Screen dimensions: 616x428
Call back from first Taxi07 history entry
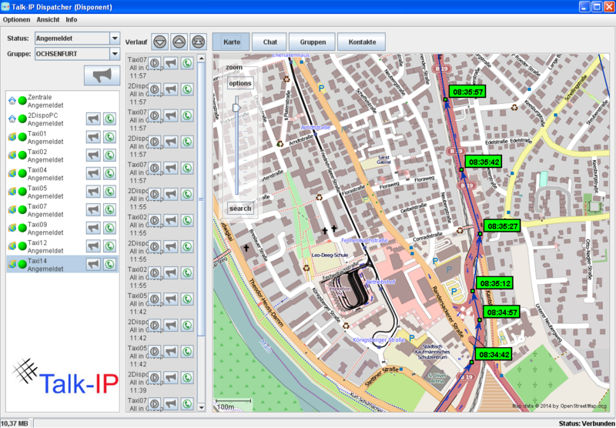pos(187,63)
